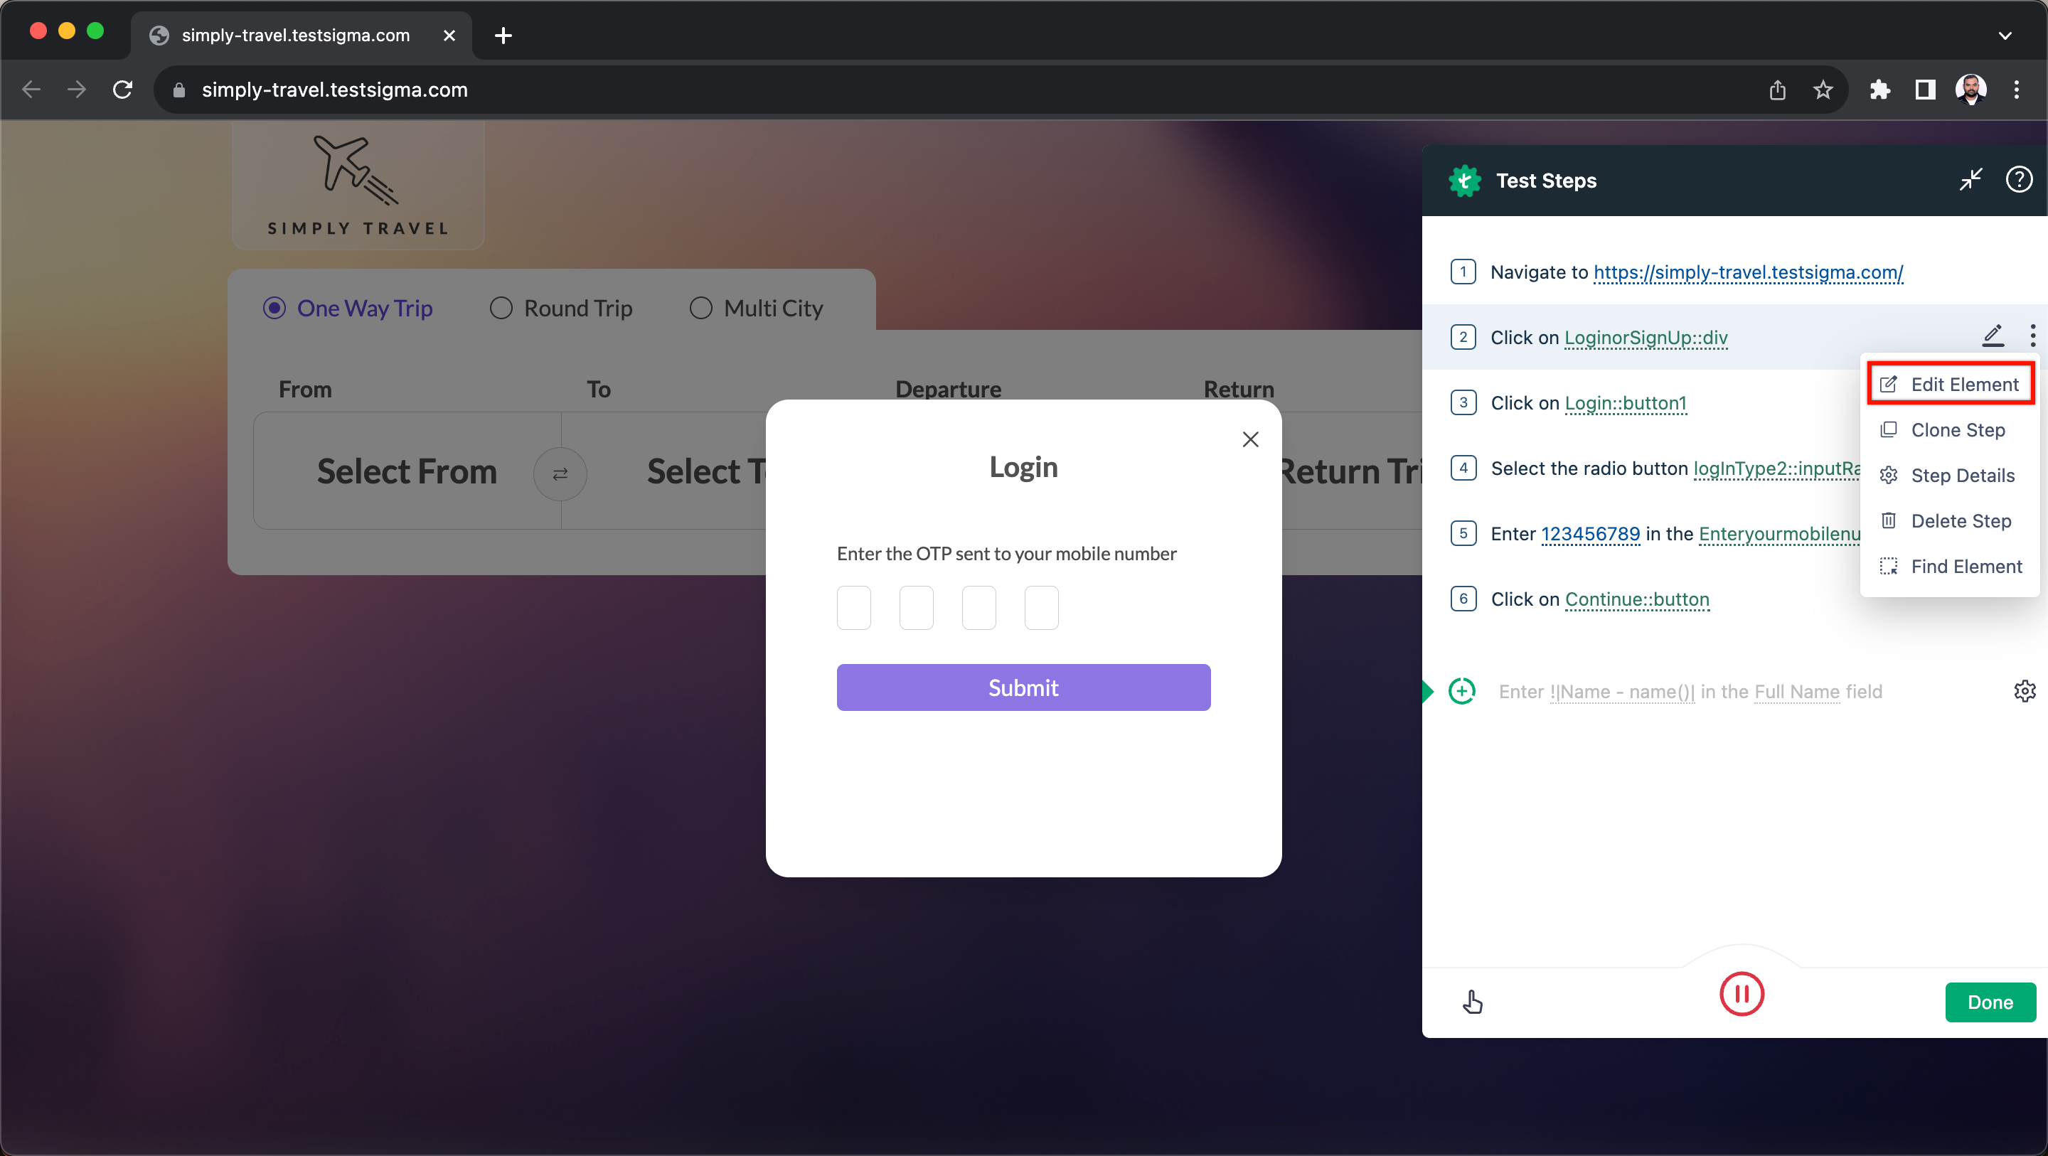Image resolution: width=2048 pixels, height=1156 pixels.
Task: Select the Multi City radio button
Action: click(x=700, y=308)
